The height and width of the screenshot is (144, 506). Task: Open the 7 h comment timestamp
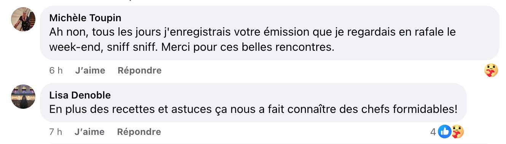pos(56,132)
